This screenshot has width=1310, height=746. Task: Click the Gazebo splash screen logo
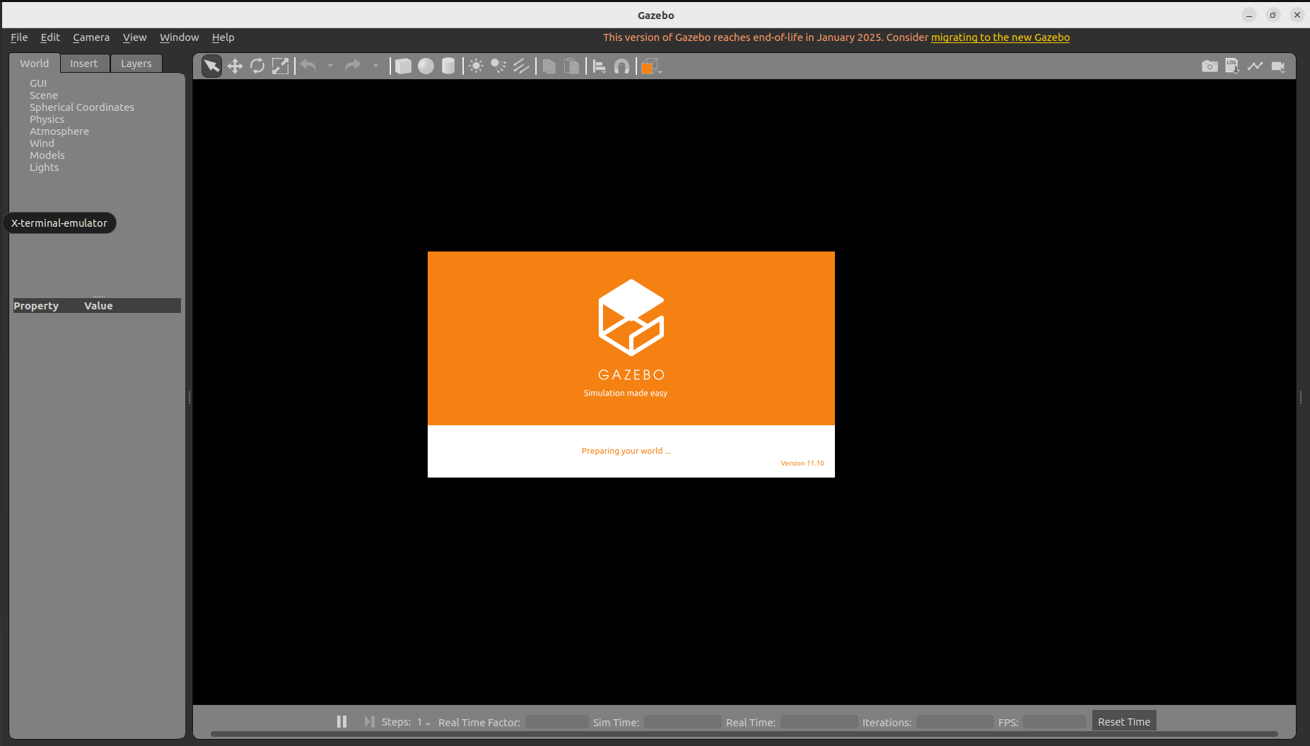point(631,317)
